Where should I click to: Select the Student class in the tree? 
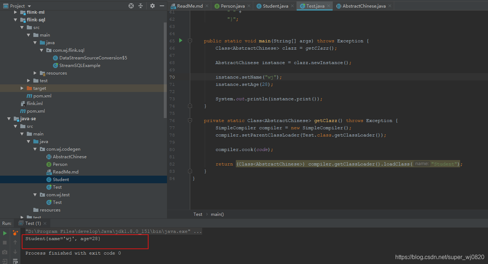pos(61,180)
